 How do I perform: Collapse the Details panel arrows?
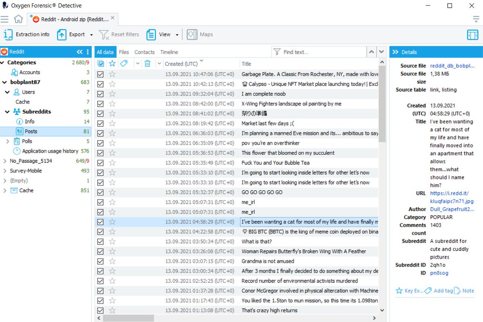coord(395,52)
